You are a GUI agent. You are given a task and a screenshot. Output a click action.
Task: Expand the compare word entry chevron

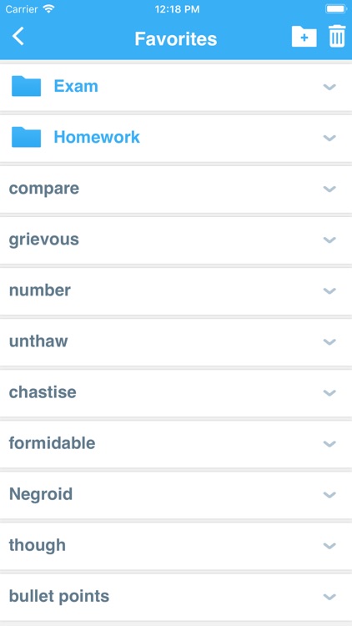(x=329, y=189)
